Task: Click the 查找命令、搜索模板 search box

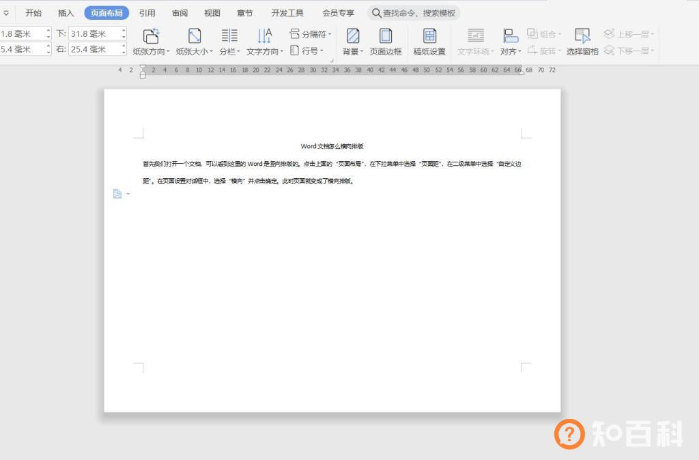Action: (x=414, y=13)
